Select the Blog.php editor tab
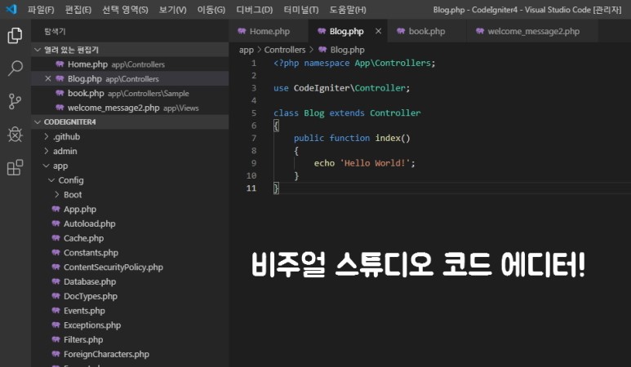The height and width of the screenshot is (367, 631). click(346, 31)
